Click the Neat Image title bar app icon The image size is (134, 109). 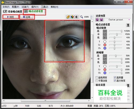pyautogui.click(x=3, y=2)
